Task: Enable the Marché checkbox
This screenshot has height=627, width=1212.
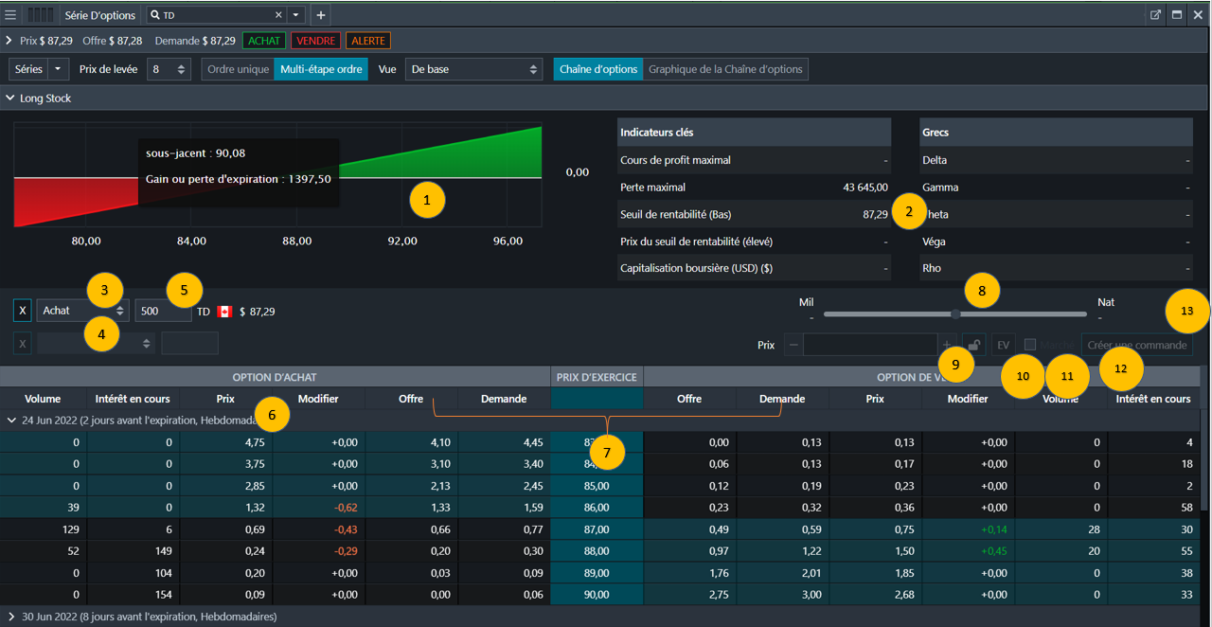Action: [x=1030, y=346]
